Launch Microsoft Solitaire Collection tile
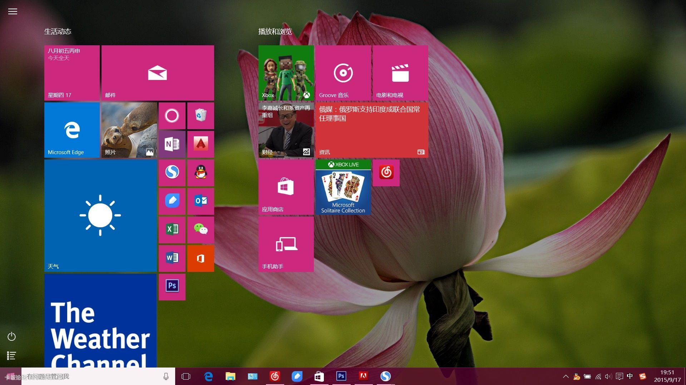The height and width of the screenshot is (385, 686). 343,187
